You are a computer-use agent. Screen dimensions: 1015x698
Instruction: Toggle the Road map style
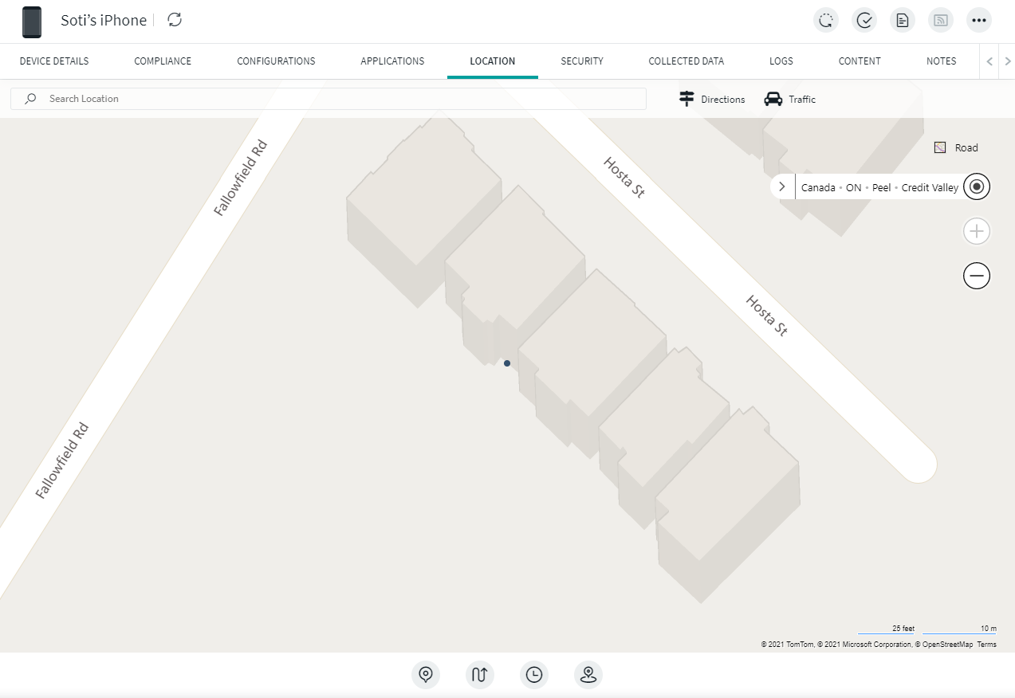coord(956,147)
